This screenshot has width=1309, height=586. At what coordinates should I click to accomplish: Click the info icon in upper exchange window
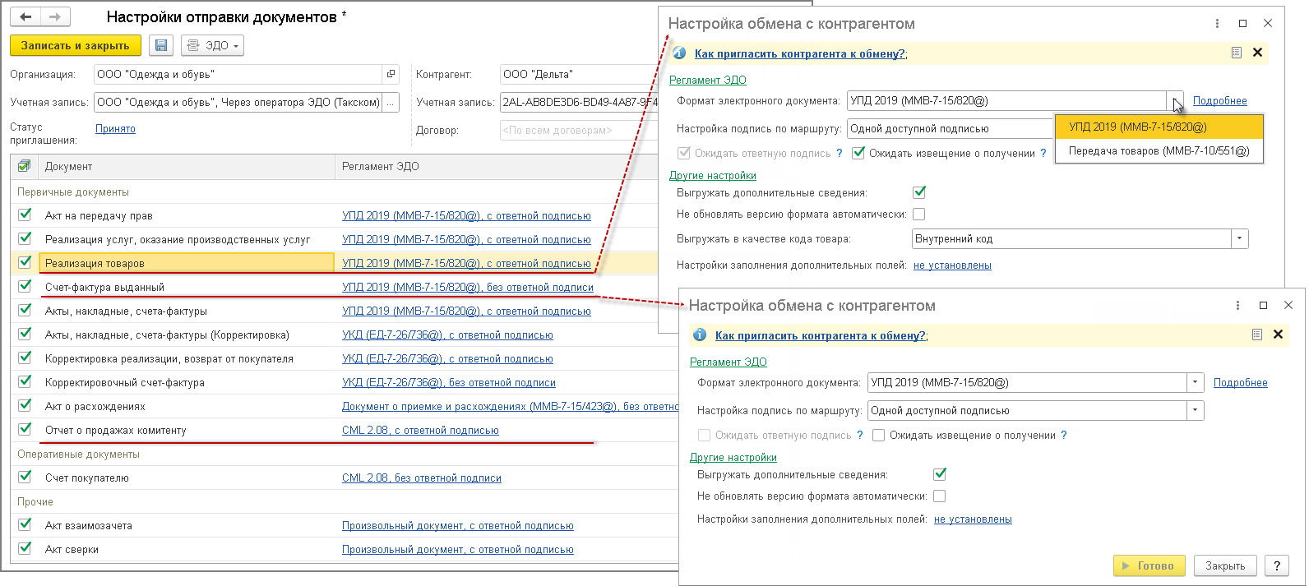coord(679,53)
